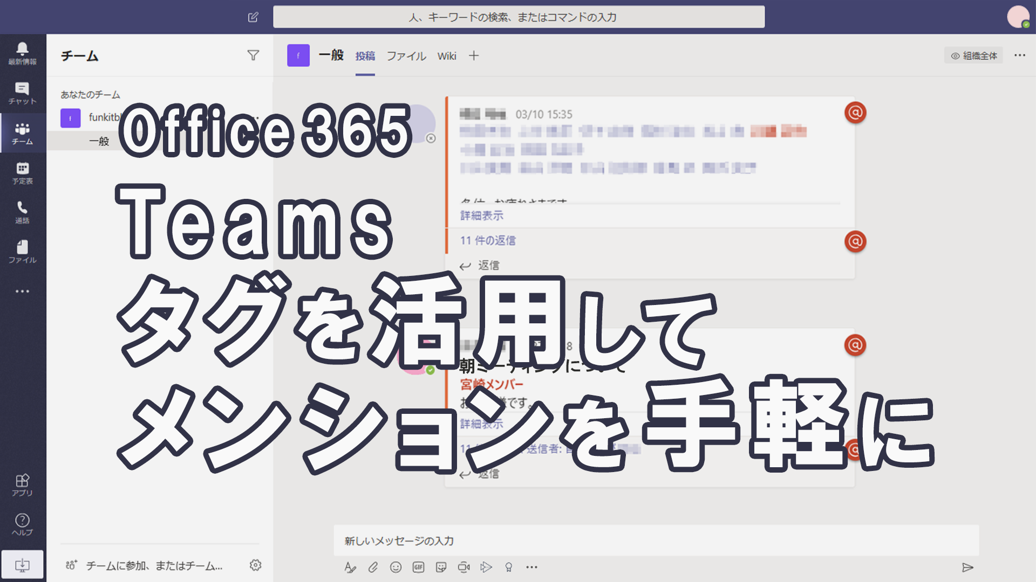Open the sticker icon in compose bar
The height and width of the screenshot is (582, 1036).
[x=441, y=567]
